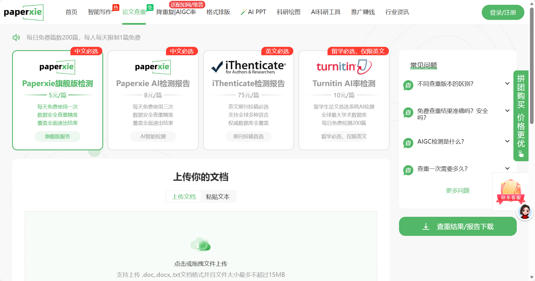Switch to the 粘贴文本 tab
The image size is (535, 281).
click(218, 197)
